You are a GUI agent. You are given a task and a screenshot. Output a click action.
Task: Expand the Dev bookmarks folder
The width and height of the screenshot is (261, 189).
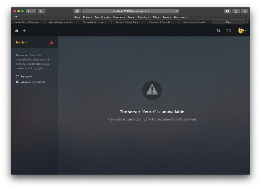tap(131, 17)
